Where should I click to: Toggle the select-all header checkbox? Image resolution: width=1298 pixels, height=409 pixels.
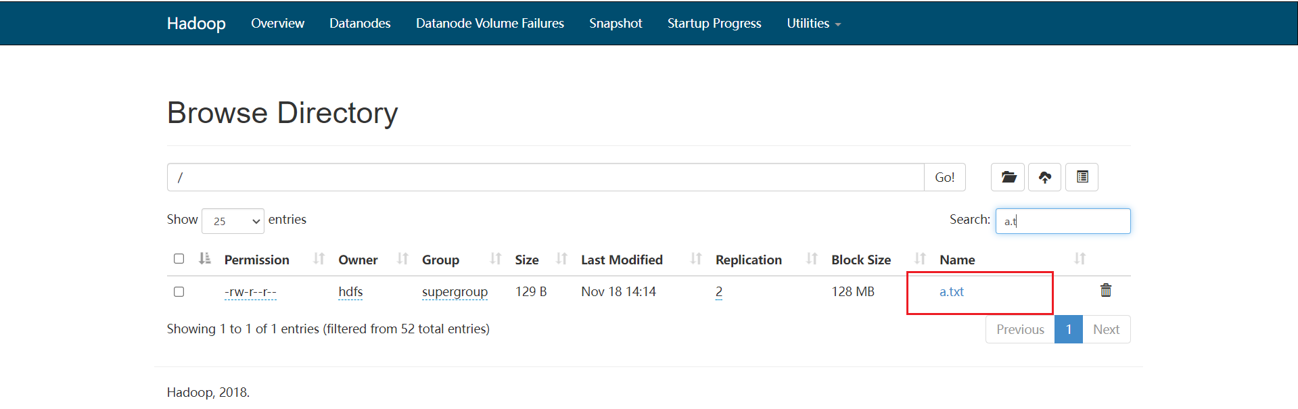[x=179, y=259]
